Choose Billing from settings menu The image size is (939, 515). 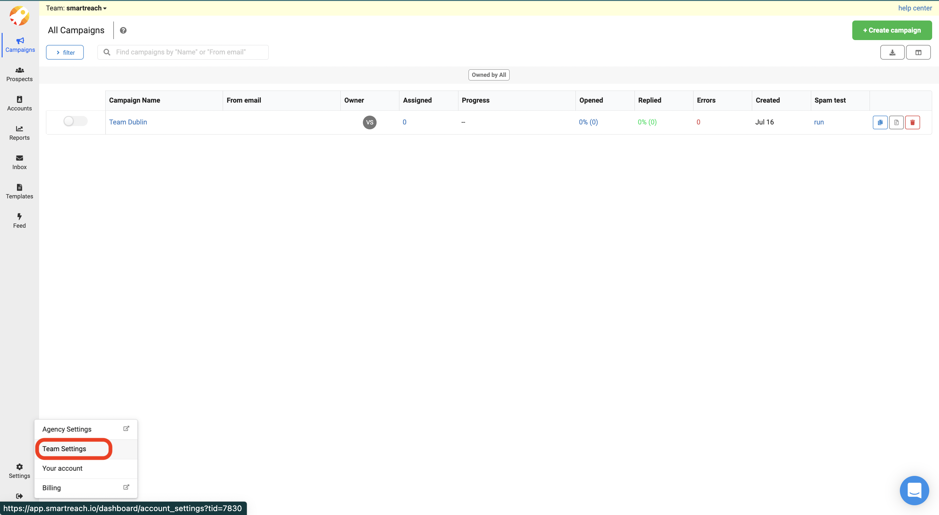click(x=52, y=488)
